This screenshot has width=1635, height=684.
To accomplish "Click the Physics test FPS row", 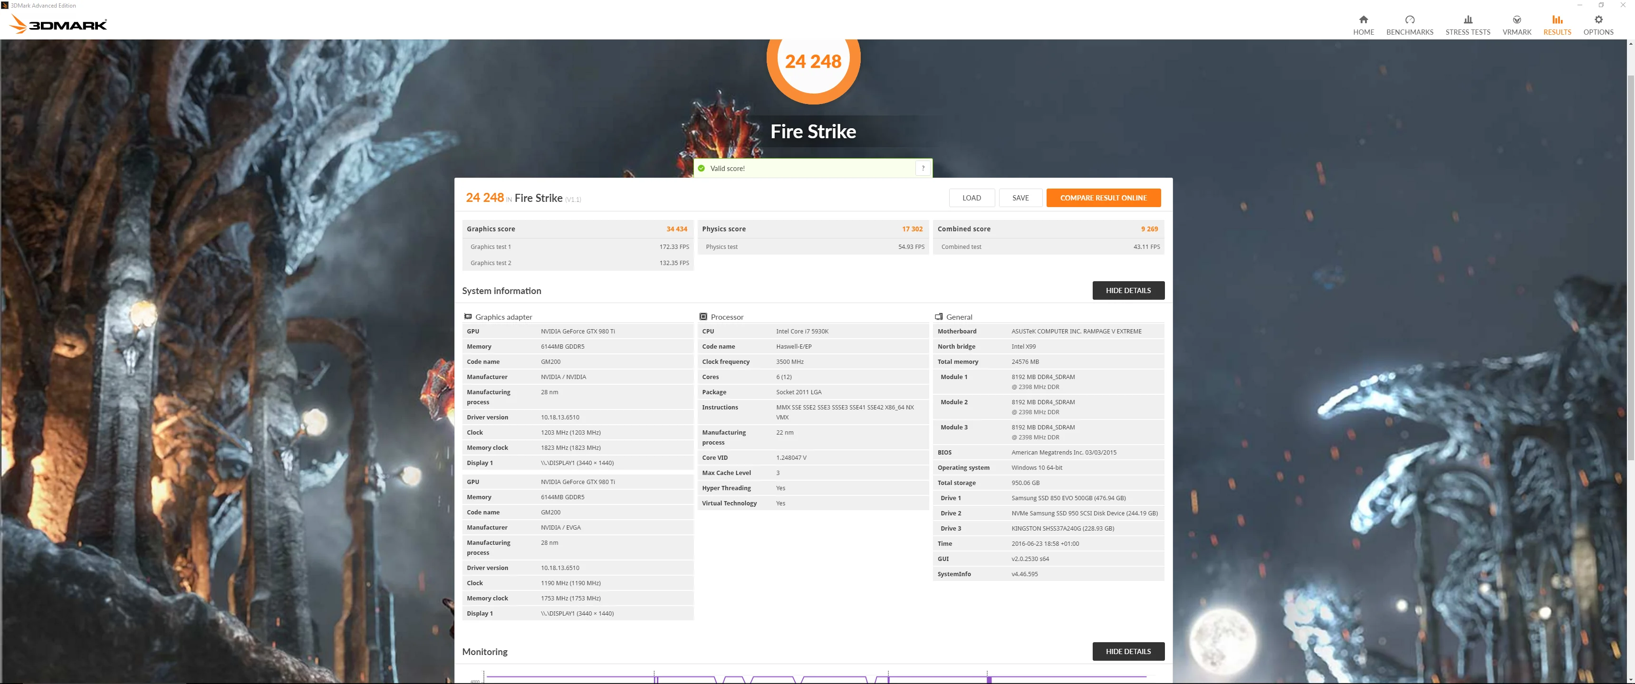I will [x=813, y=247].
